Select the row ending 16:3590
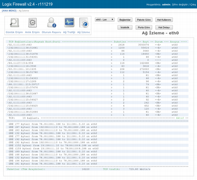 (x=97, y=66)
